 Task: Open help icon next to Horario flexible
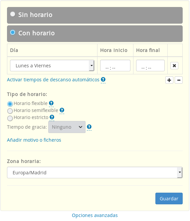click(x=51, y=103)
